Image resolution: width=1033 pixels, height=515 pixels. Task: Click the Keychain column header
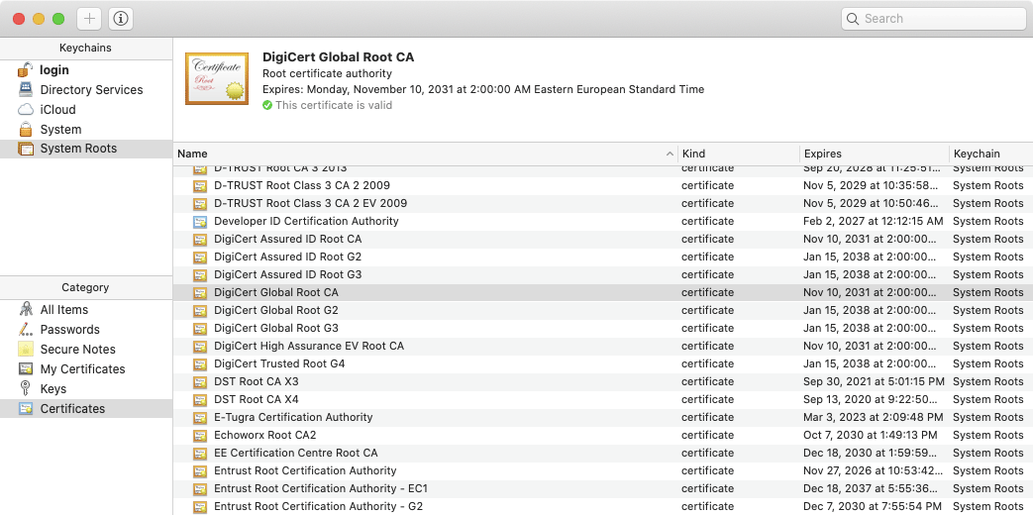[x=988, y=154]
